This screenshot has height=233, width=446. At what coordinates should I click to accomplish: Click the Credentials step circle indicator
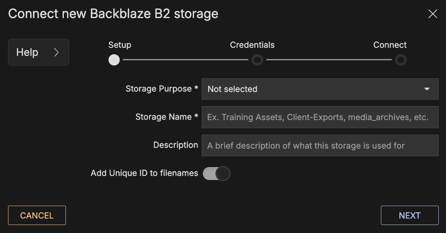(257, 60)
